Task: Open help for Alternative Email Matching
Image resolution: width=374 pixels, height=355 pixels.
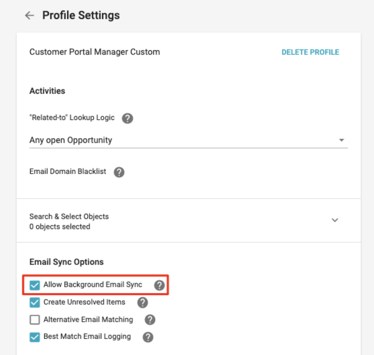Action: (150, 320)
